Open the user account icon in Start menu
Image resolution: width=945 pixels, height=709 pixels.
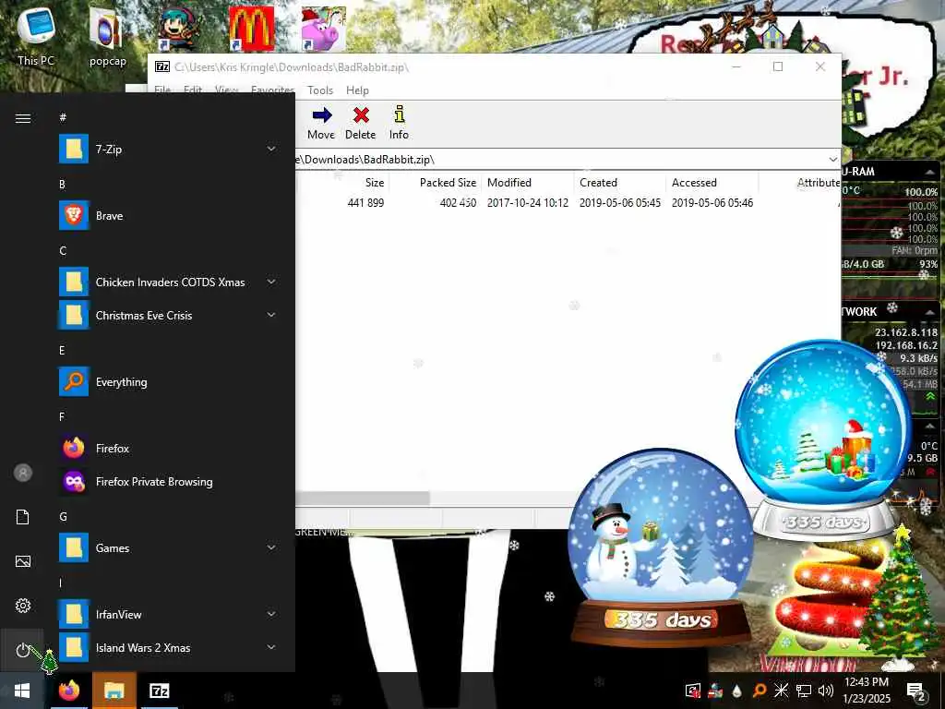point(23,473)
